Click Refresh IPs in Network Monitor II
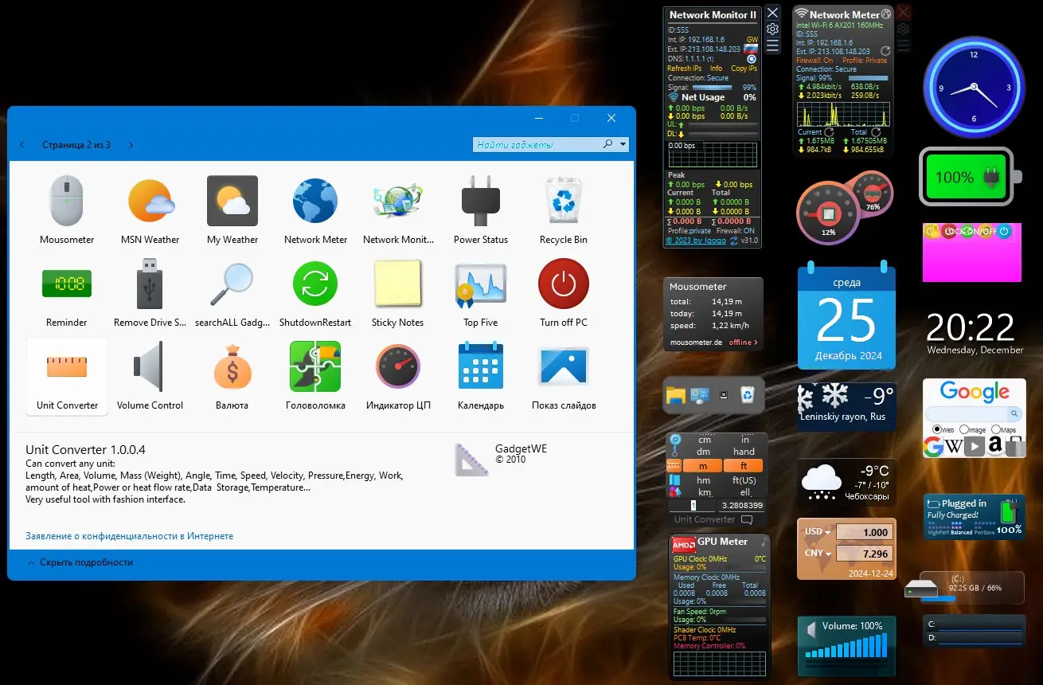 coord(684,68)
